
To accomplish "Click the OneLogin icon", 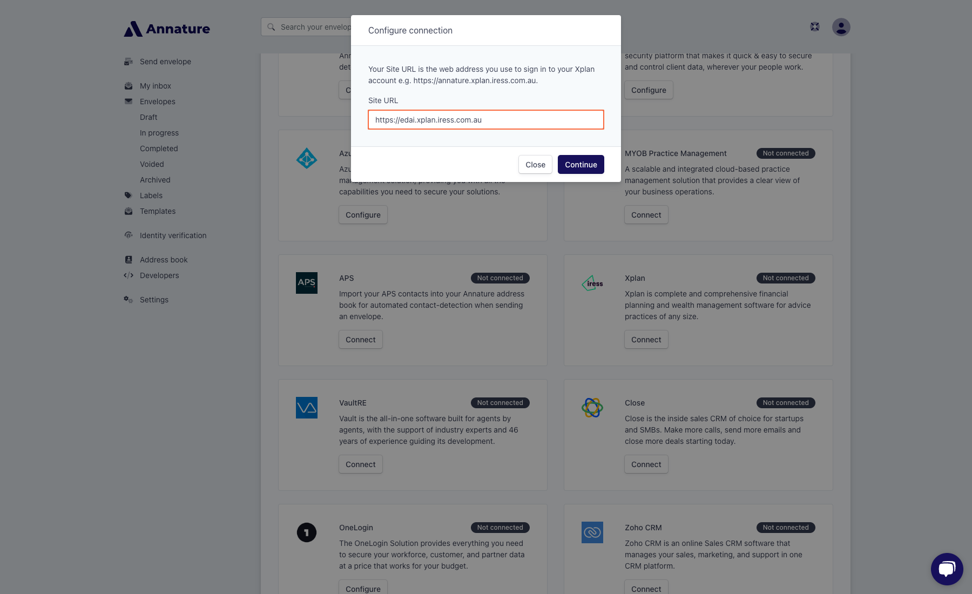I will point(306,532).
